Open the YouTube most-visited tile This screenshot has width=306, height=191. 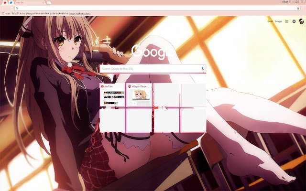pyautogui.click(x=112, y=95)
